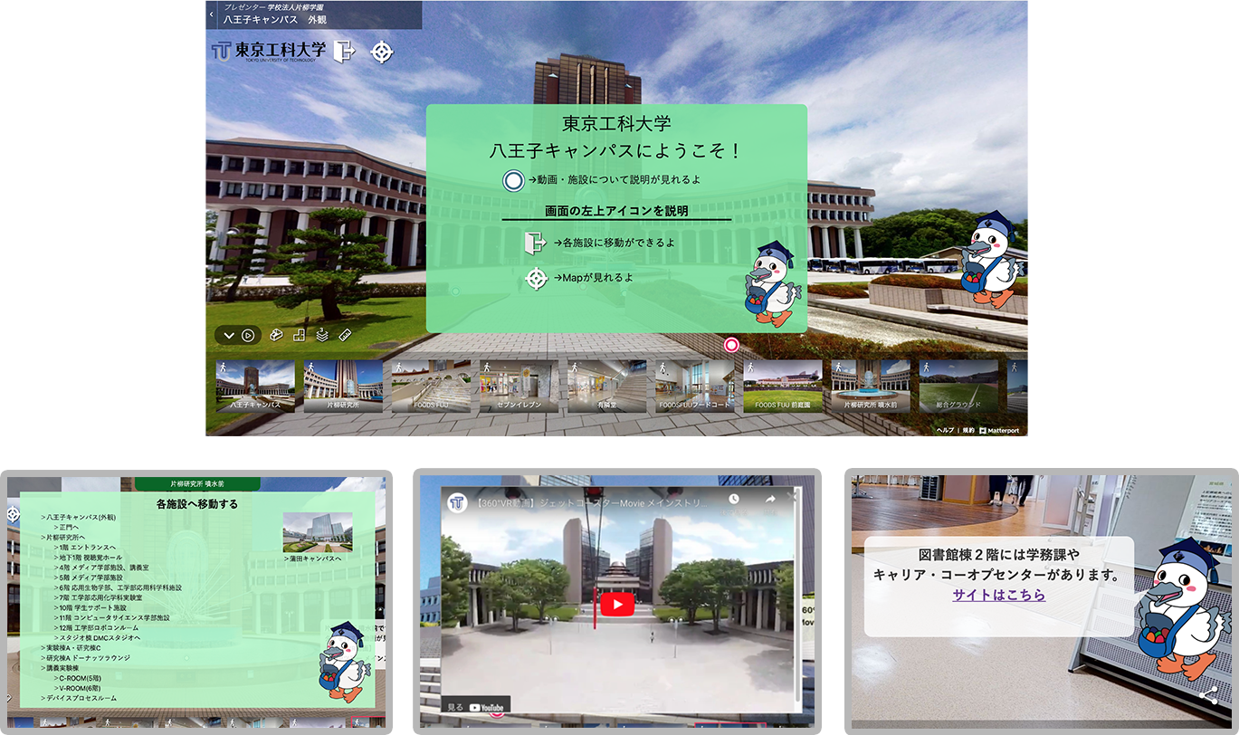Image resolution: width=1239 pixels, height=735 pixels.
Task: Click the video popup vertical scrollbar
Action: coord(796,595)
